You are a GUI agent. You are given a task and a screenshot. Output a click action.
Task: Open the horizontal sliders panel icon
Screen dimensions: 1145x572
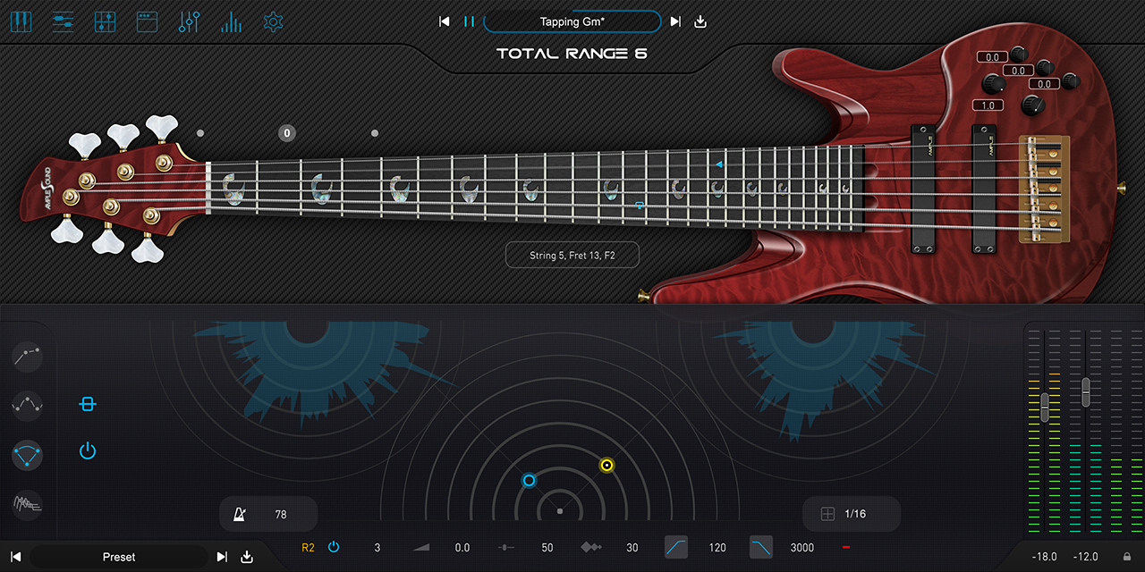coord(63,21)
